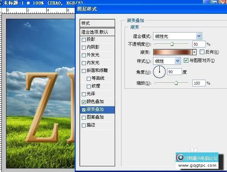227x172 pixels.
Task: Select the 样式 styles list header
Action: (97, 23)
